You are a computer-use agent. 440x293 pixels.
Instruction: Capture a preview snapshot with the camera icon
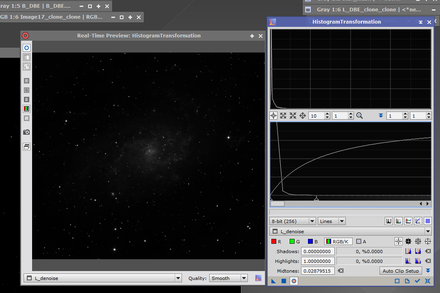pyautogui.click(x=26, y=132)
